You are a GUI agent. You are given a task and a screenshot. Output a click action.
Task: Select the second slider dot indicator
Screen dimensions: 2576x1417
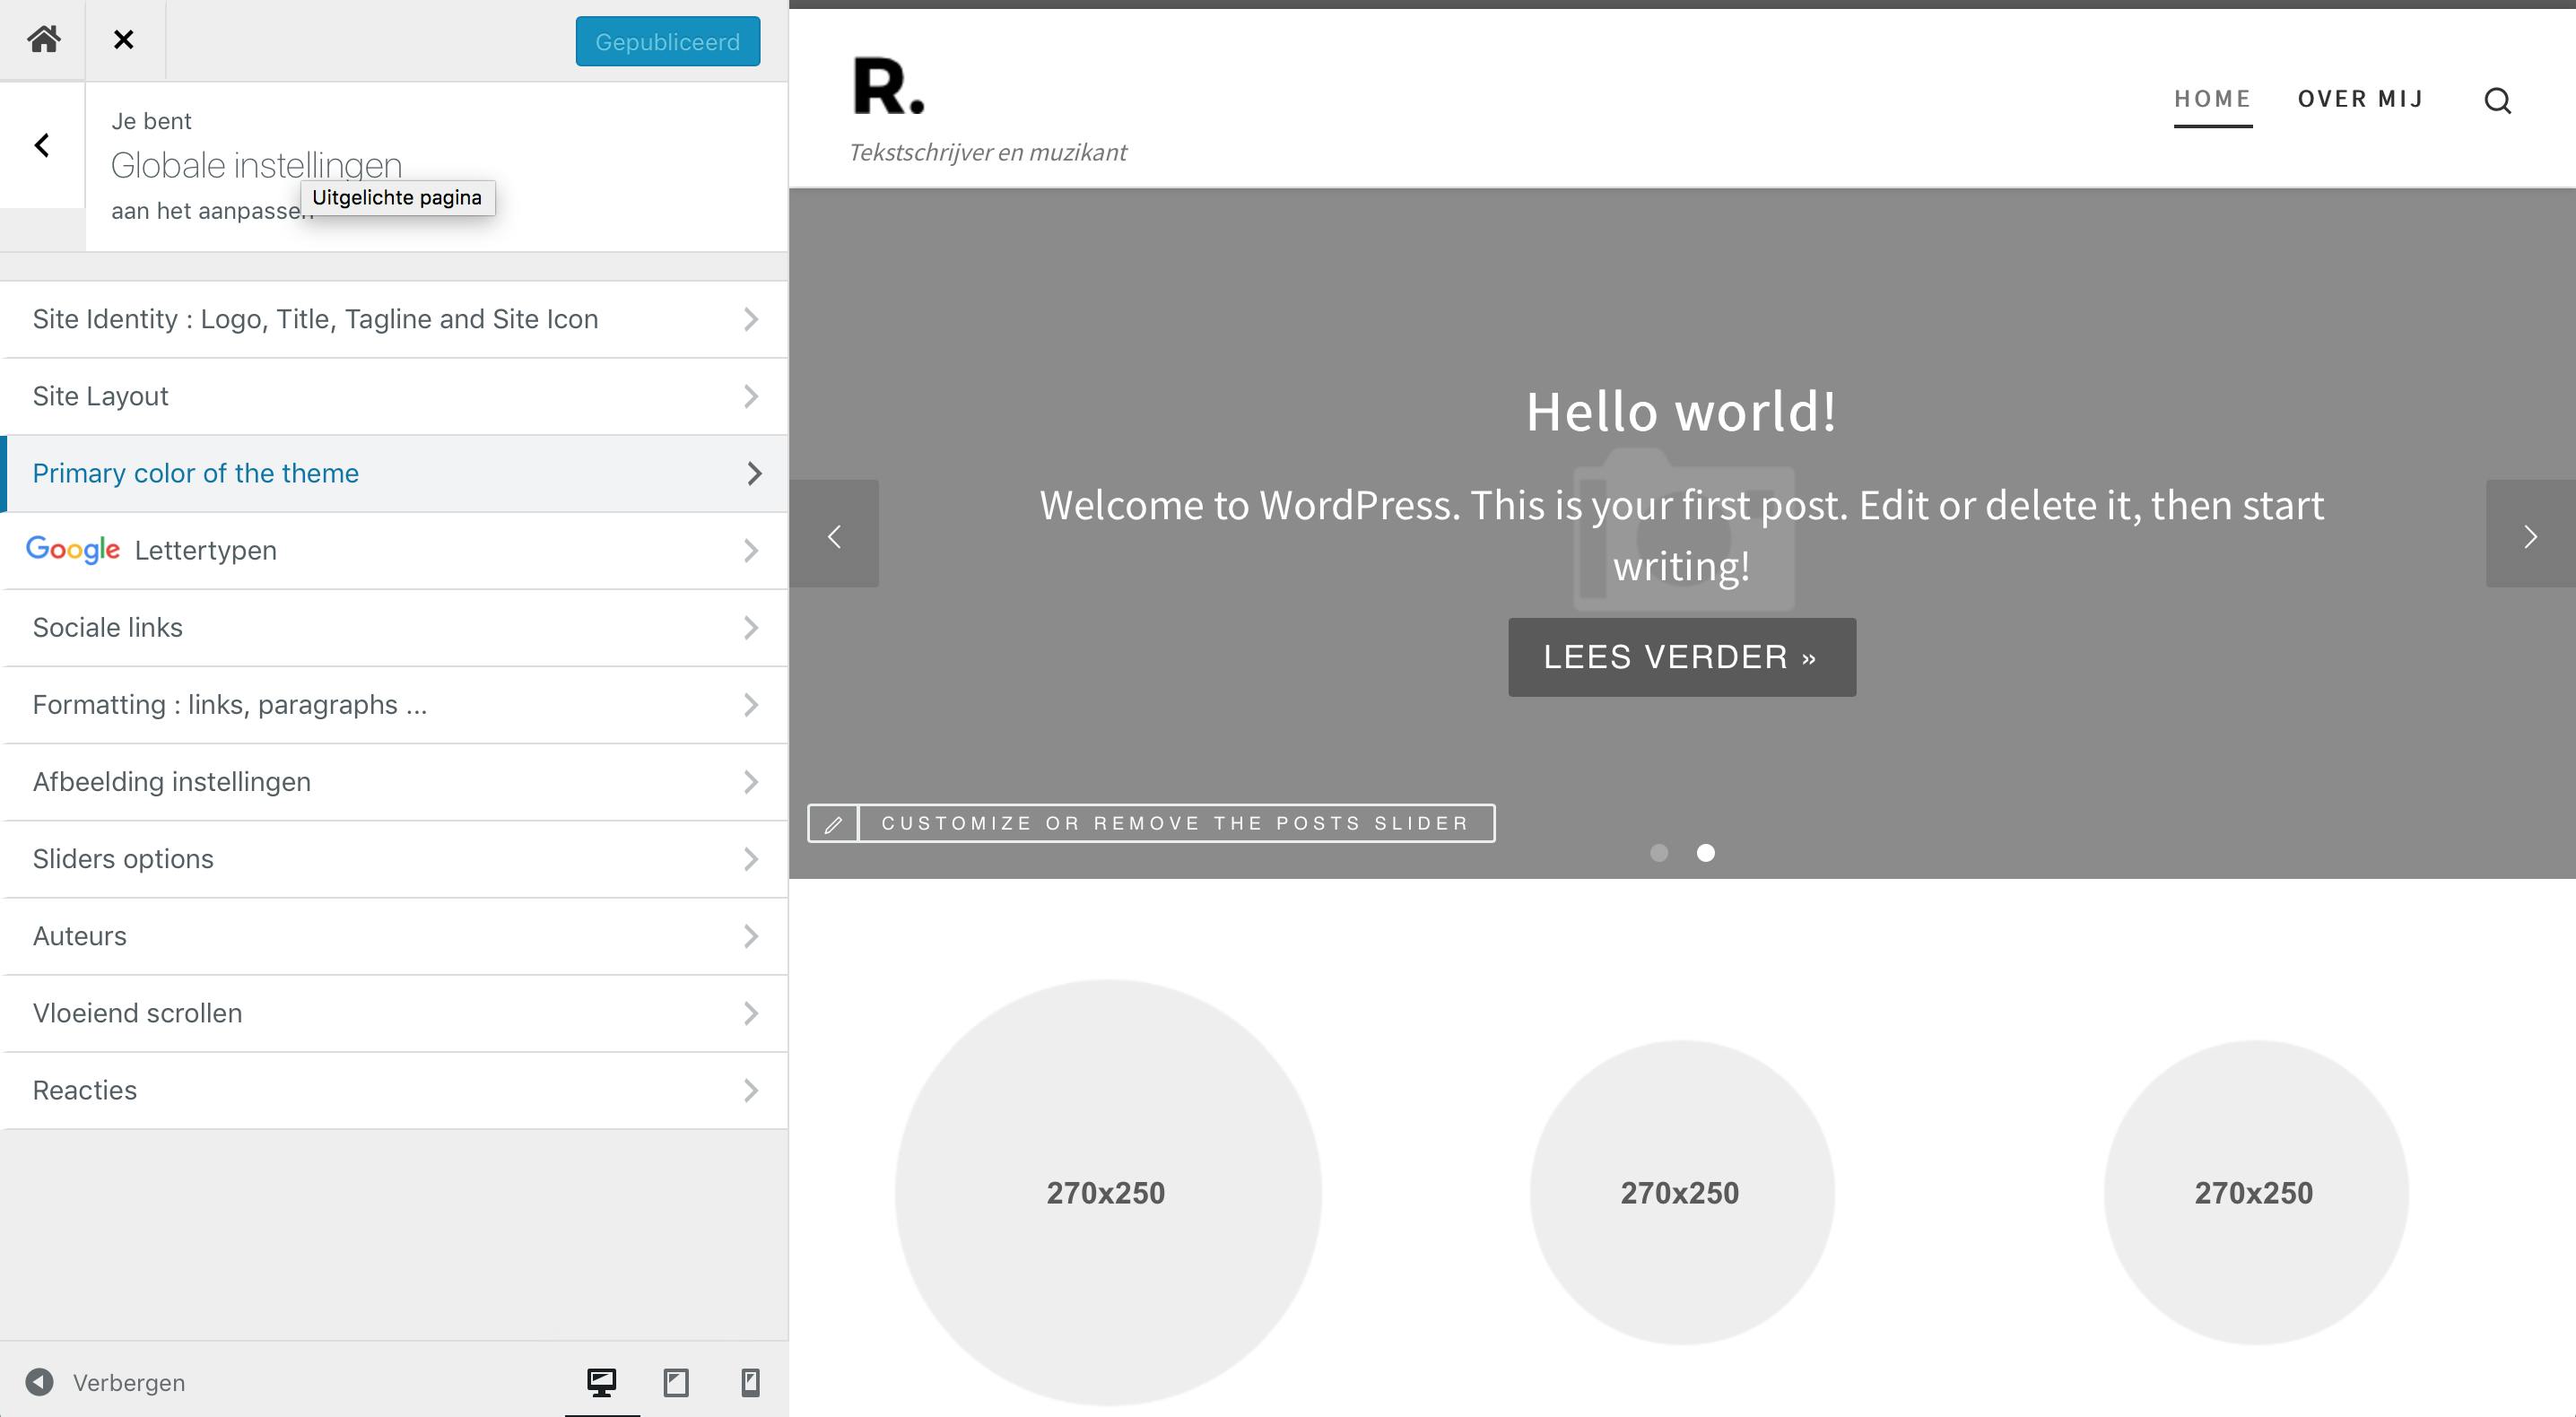pos(1706,853)
